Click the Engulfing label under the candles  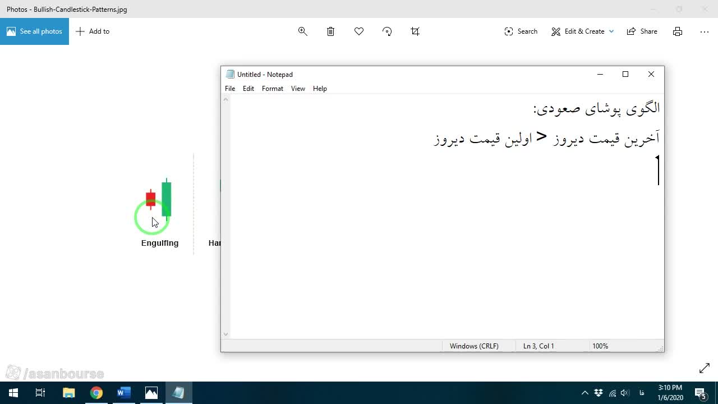click(160, 243)
